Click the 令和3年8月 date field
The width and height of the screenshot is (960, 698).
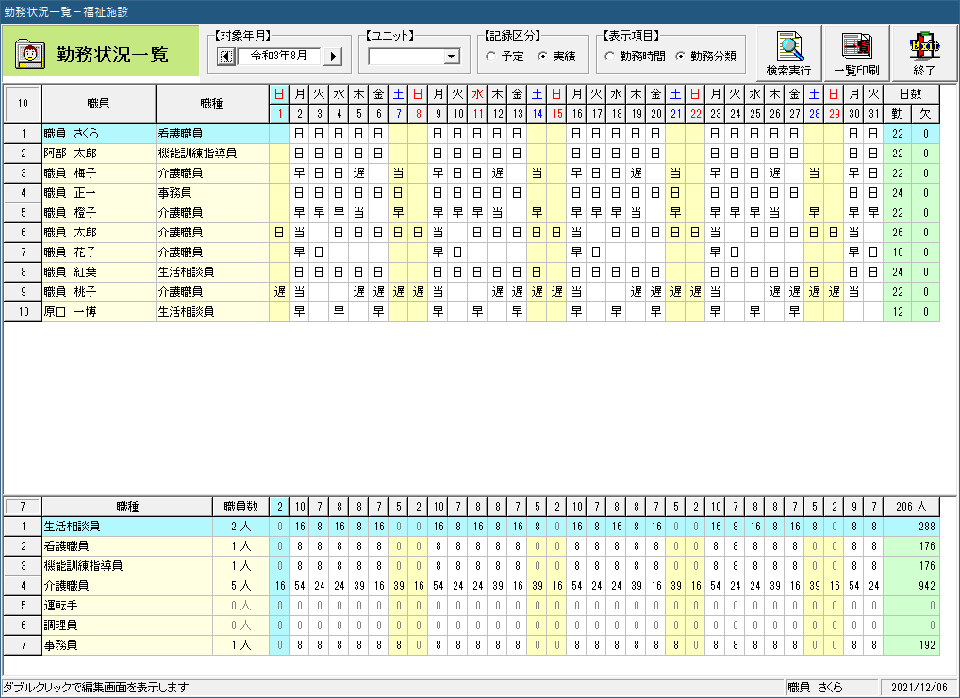pos(279,57)
